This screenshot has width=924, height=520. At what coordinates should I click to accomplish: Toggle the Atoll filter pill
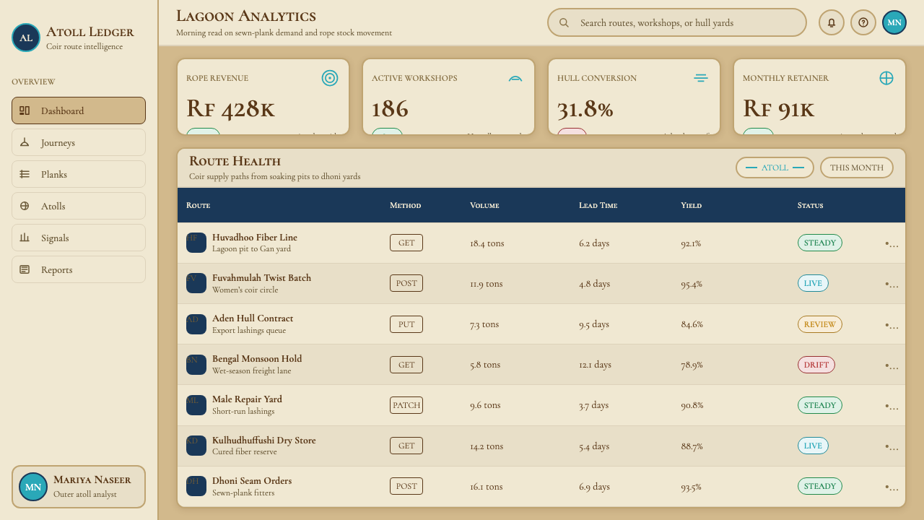click(x=775, y=168)
